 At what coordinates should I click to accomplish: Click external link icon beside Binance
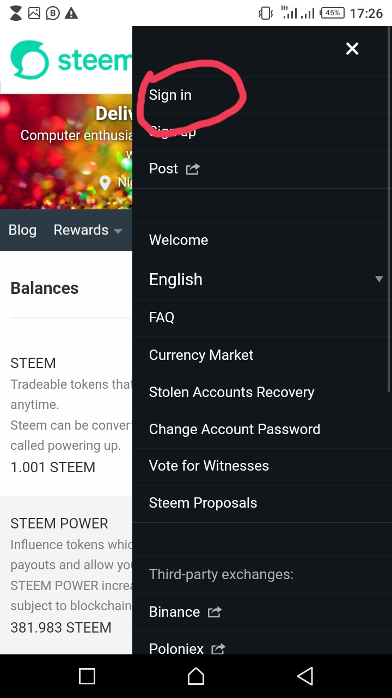click(215, 612)
